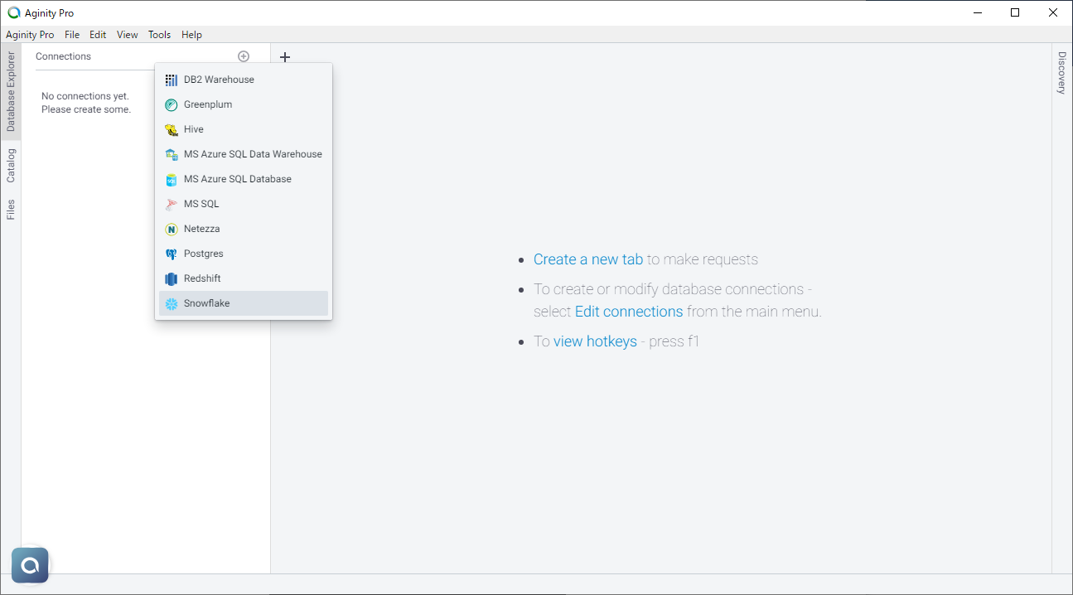Open the Tools menu
This screenshot has width=1073, height=595.
[x=159, y=34]
